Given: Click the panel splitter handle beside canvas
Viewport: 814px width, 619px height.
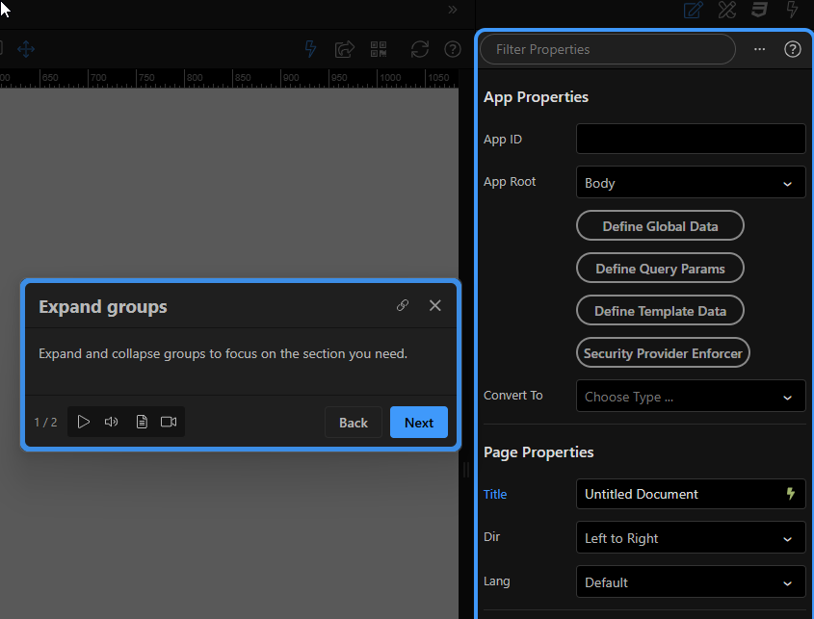Looking at the screenshot, I should click(465, 470).
